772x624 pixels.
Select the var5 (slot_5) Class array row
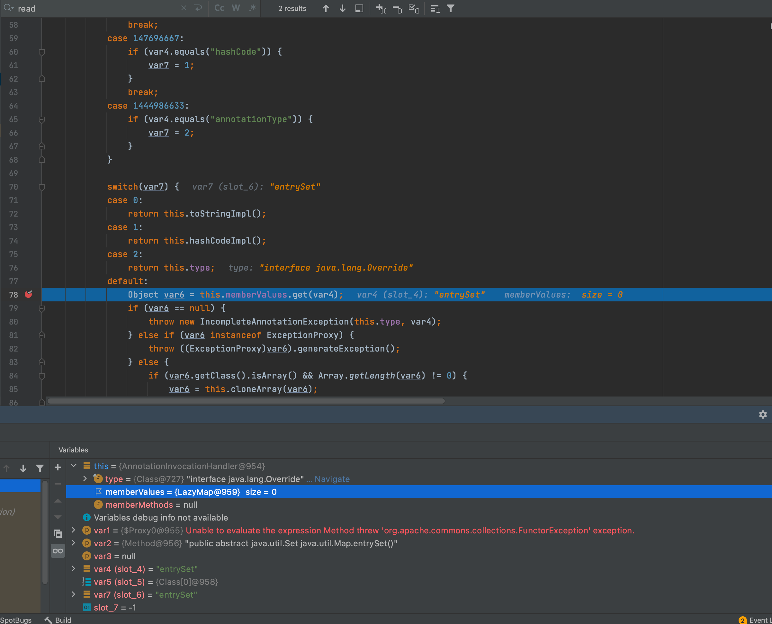(x=419, y=582)
